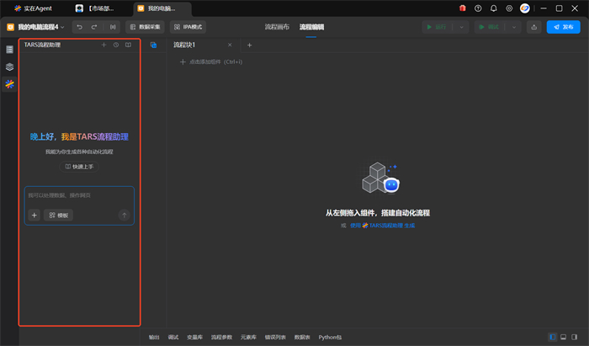
Task: Select the 流程块1 tab
Action: click(184, 45)
